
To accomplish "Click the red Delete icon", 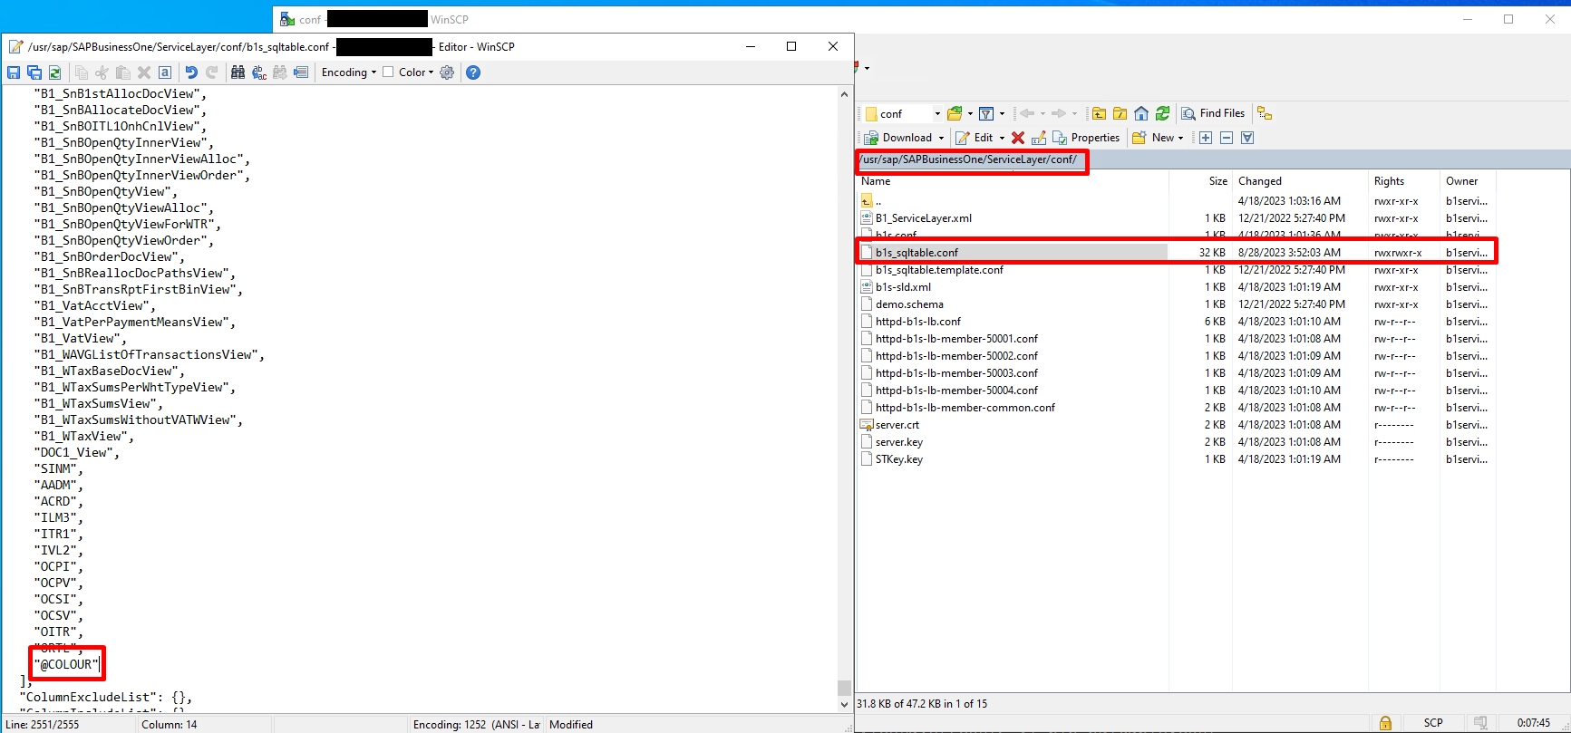I will click(x=1018, y=138).
